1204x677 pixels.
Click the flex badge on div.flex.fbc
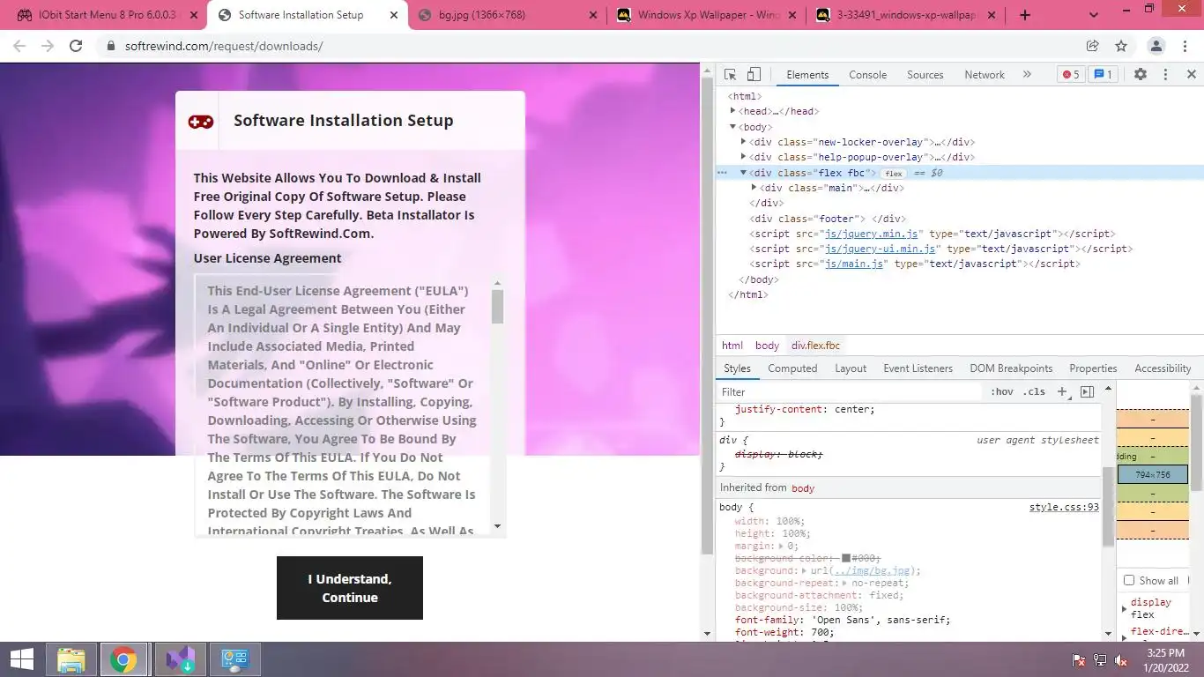pyautogui.click(x=894, y=174)
